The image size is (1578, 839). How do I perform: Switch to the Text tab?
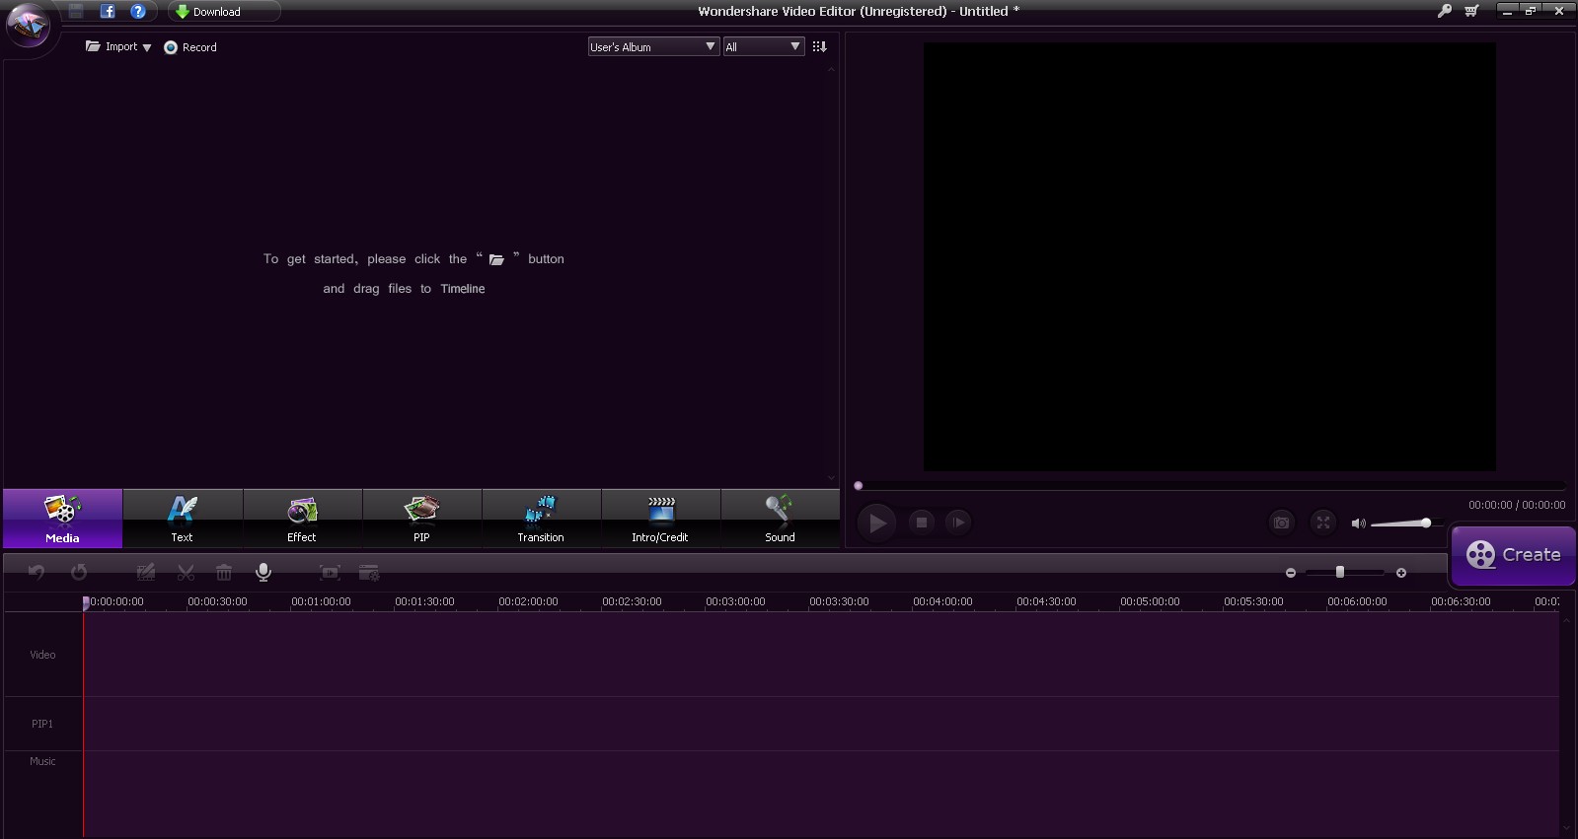coord(183,519)
